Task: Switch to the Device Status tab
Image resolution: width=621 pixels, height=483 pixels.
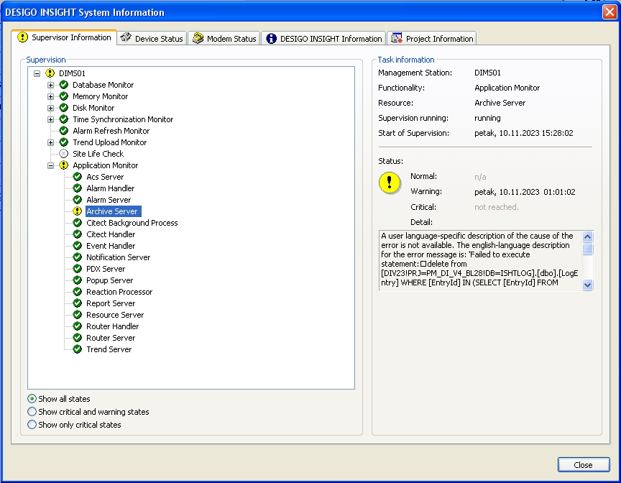Action: pos(152,39)
